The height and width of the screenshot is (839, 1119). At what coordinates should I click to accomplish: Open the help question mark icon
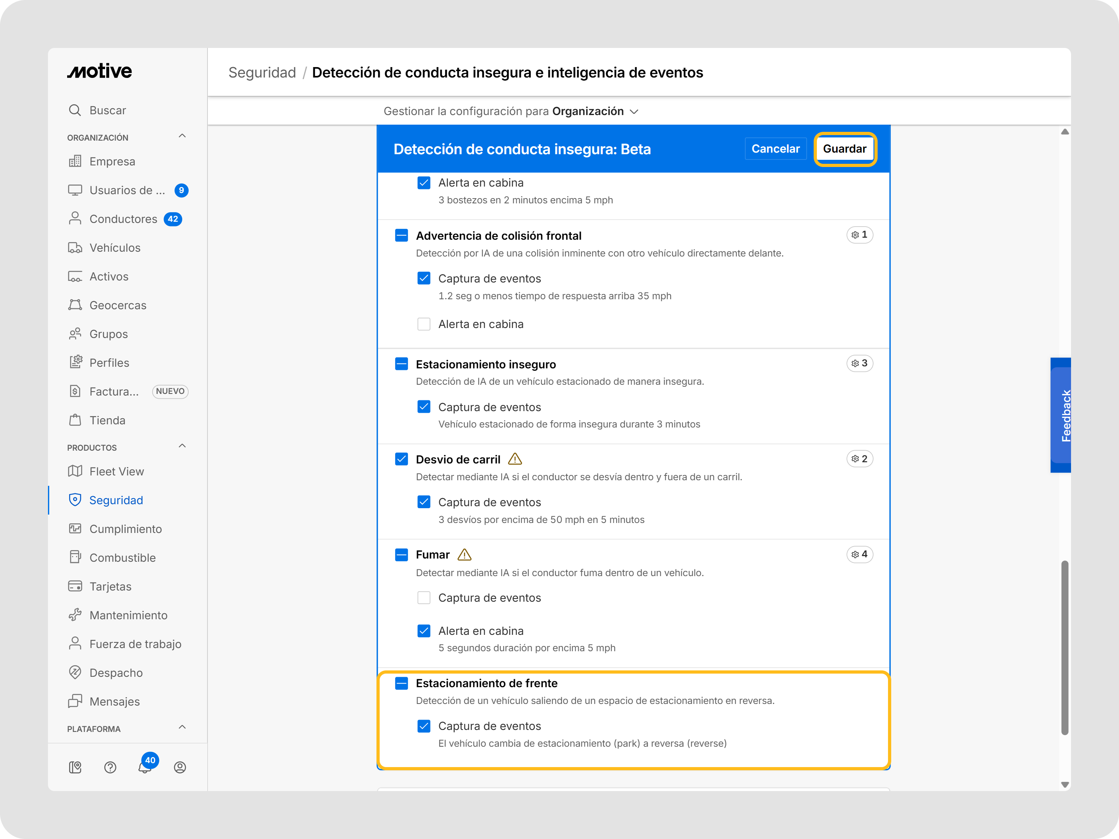point(110,767)
